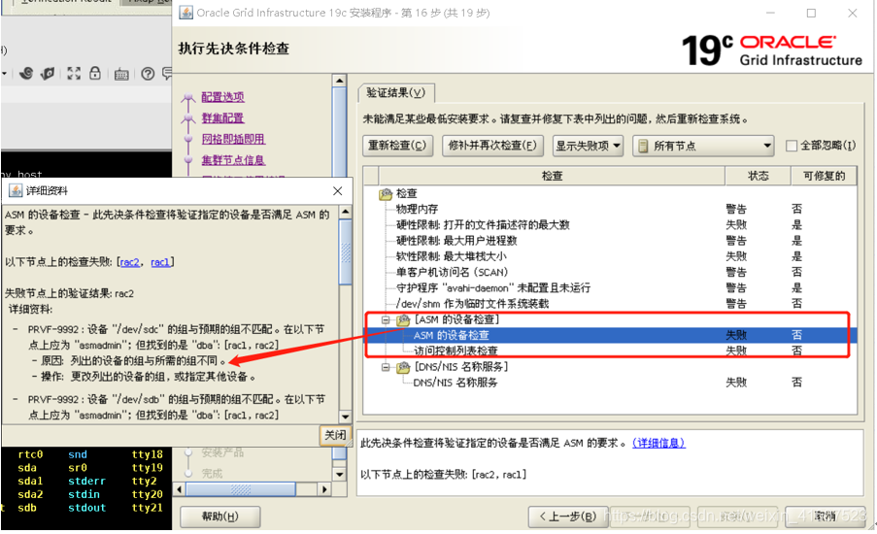877x534 pixels.
Task: Open the 网格即插即用 step link
Action: [233, 139]
